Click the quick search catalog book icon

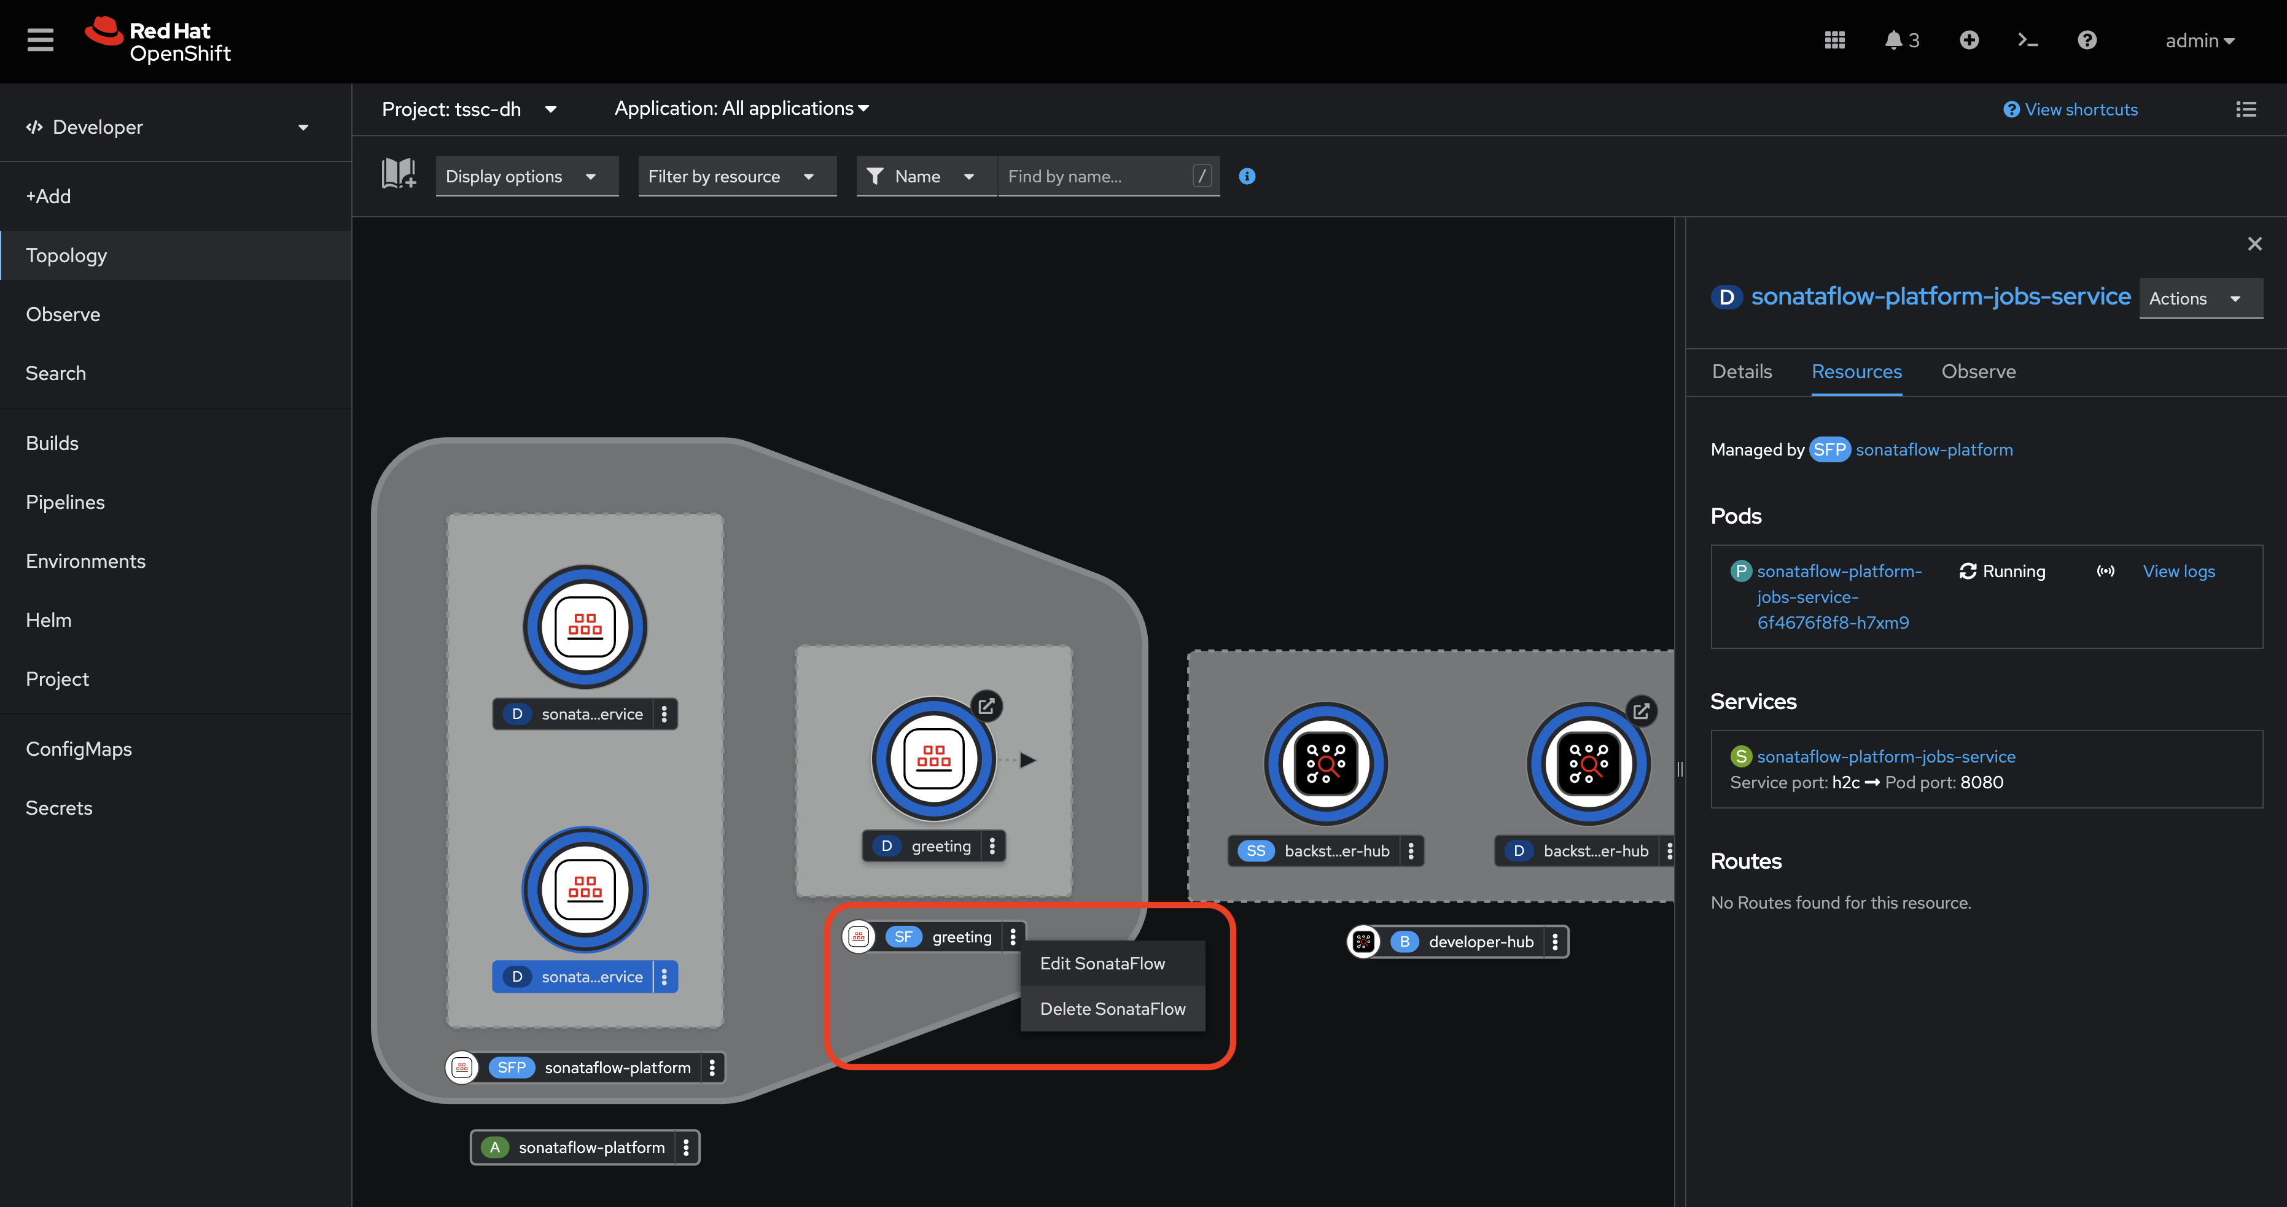click(399, 175)
